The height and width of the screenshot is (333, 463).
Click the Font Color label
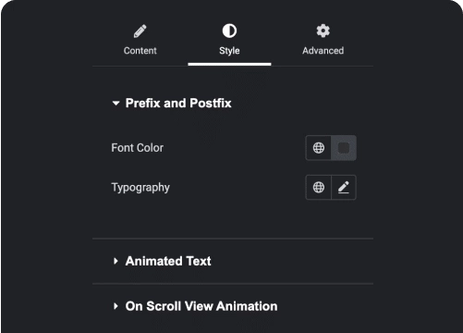[138, 148]
